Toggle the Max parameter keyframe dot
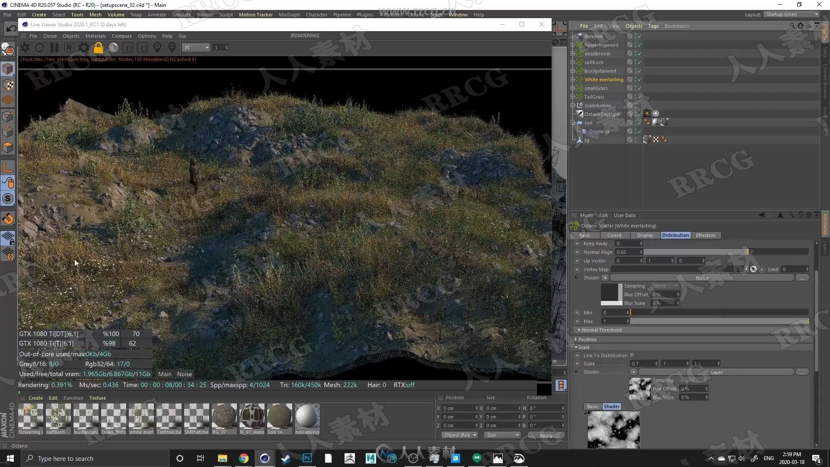This screenshot has width=830, height=467. [577, 321]
